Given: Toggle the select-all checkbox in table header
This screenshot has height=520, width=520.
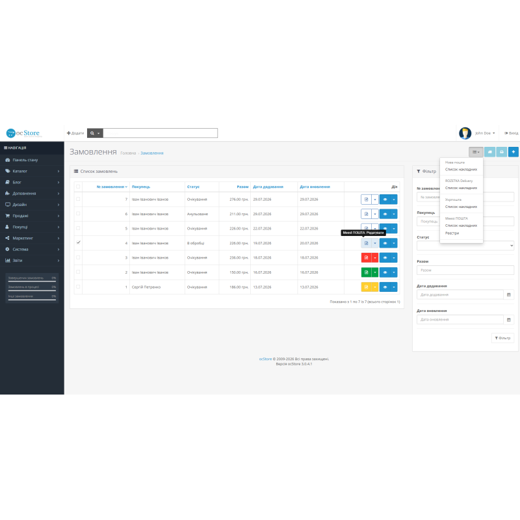Looking at the screenshot, I should click(78, 187).
